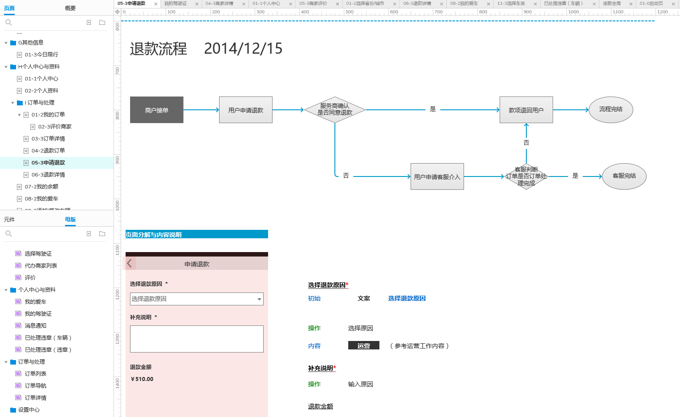680x417 pixels.
Task: Collapse the 个人中心与资料 masters folder
Action: tap(6, 290)
